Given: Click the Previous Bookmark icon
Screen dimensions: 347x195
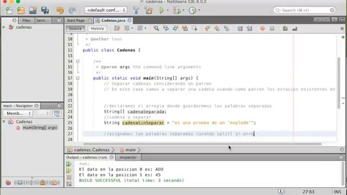Looking at the screenshot, I should pyautogui.click(x=207, y=28).
